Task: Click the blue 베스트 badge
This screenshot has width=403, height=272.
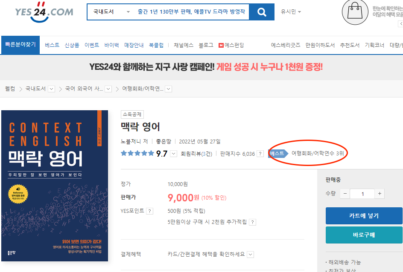Action: 278,154
